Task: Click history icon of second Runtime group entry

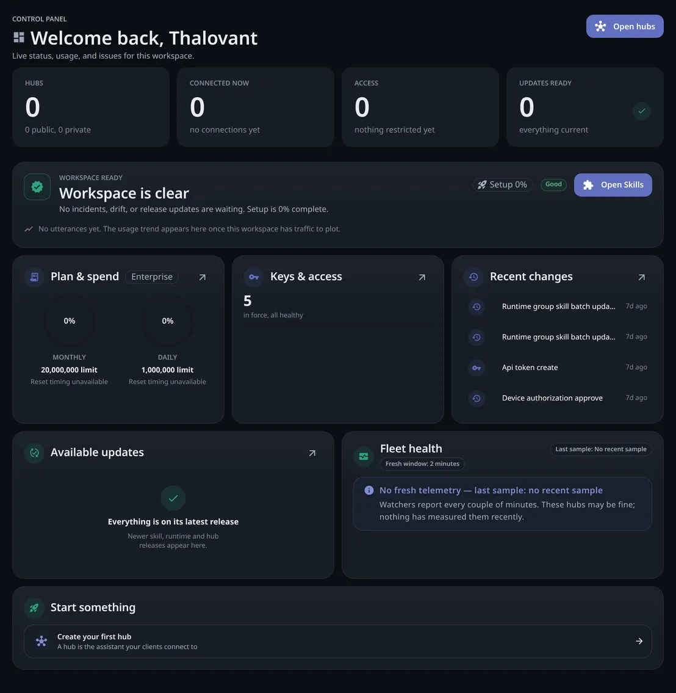Action: coord(476,337)
